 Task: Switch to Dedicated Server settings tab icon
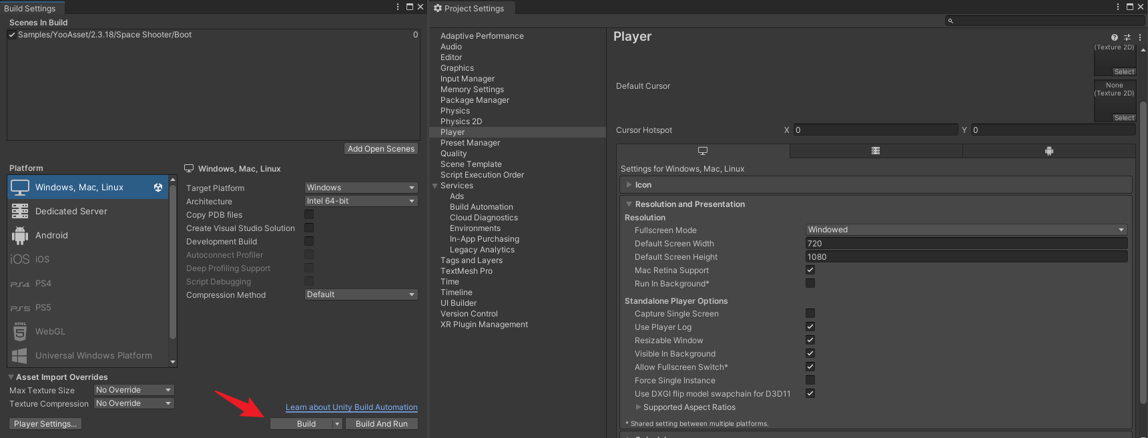(x=876, y=151)
